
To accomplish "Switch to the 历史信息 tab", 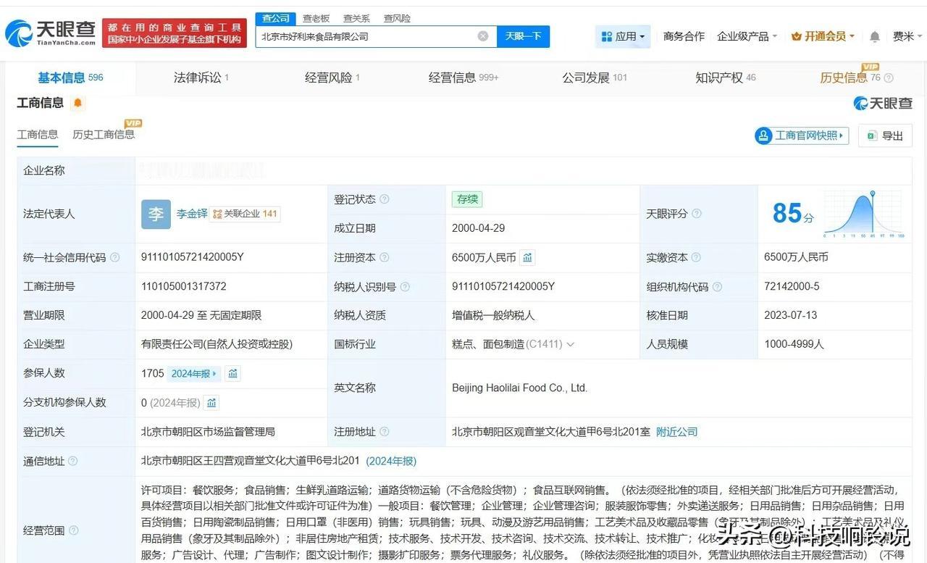I will [x=850, y=78].
